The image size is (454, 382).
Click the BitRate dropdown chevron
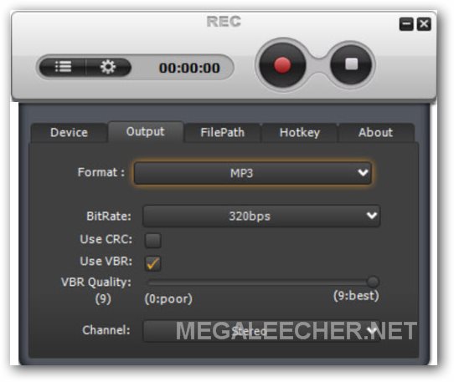coord(371,216)
